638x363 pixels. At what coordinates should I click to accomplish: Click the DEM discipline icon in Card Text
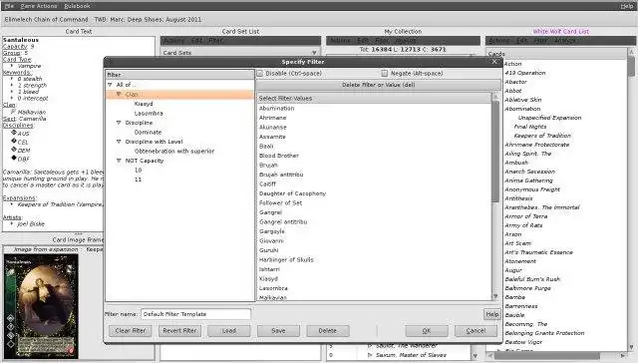pos(14,150)
